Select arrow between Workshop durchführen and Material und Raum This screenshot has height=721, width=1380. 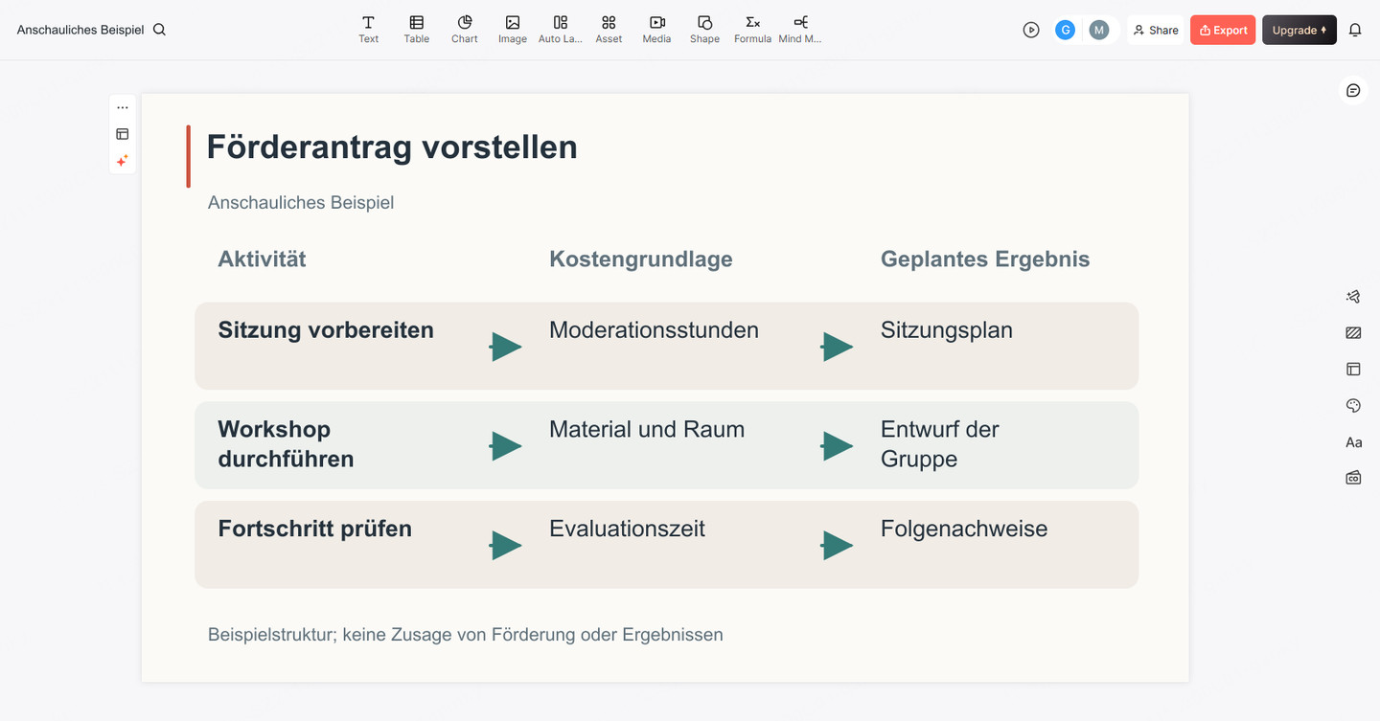505,446
